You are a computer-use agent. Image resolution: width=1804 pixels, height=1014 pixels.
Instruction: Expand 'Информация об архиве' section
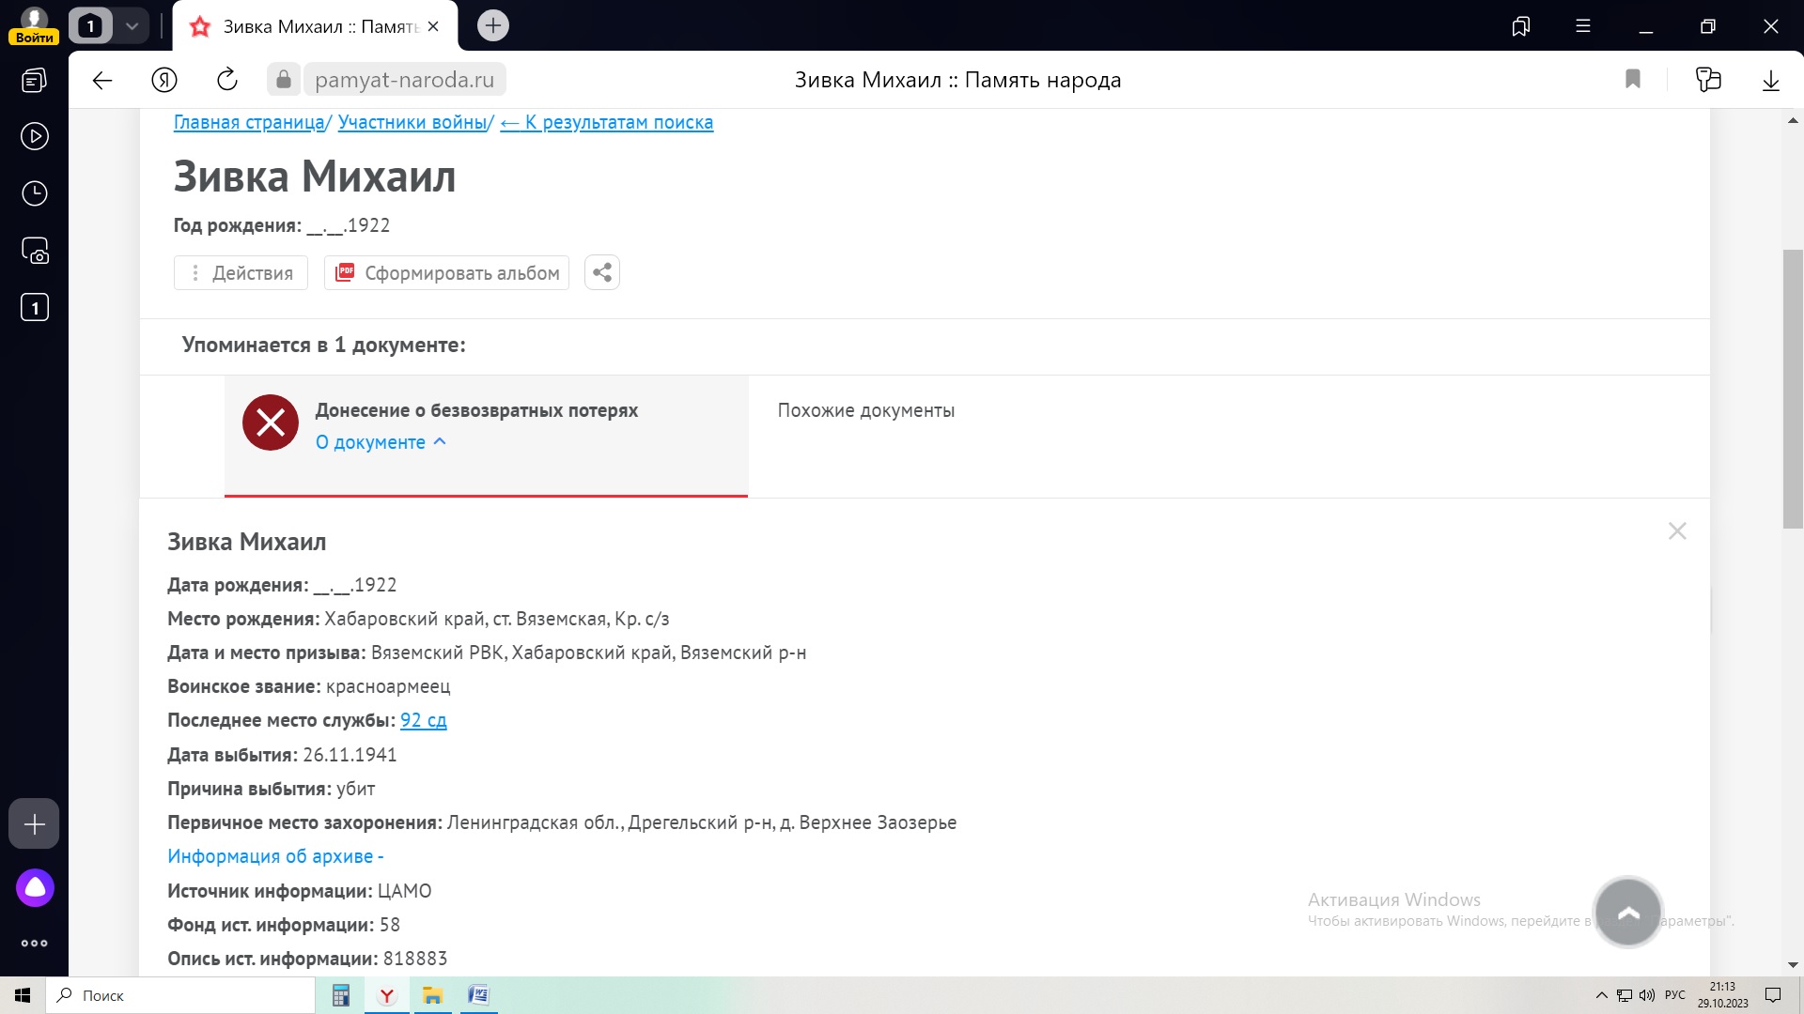pyautogui.click(x=274, y=856)
